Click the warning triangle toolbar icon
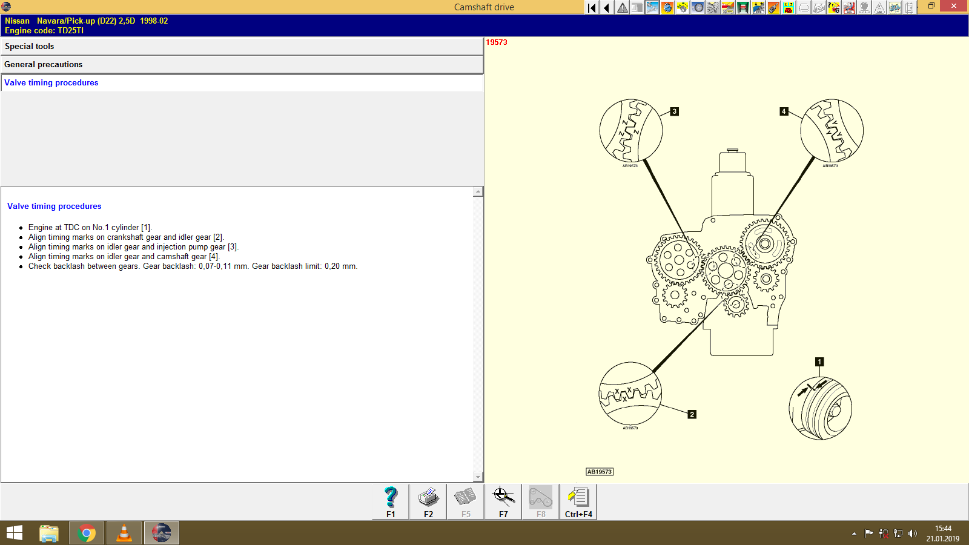969x545 pixels. pos(621,7)
